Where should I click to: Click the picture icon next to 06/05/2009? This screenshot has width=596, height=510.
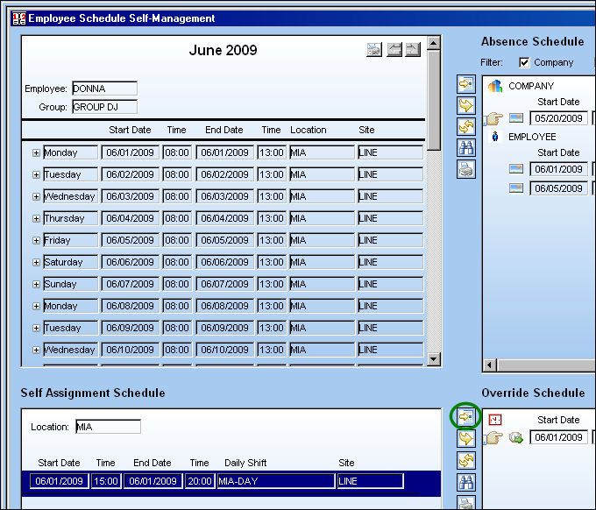pos(516,188)
